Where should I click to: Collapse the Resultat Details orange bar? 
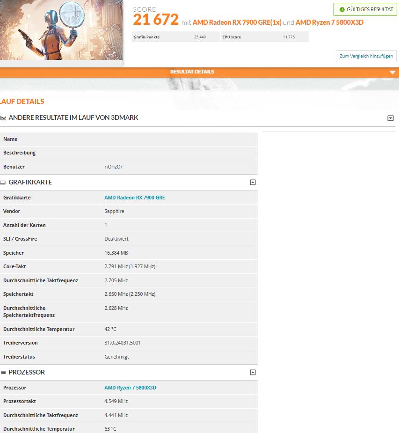tap(199, 72)
